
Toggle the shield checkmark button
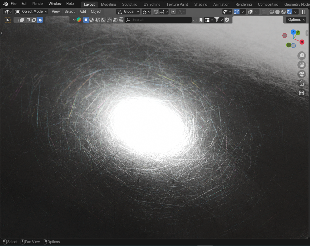coord(227,20)
